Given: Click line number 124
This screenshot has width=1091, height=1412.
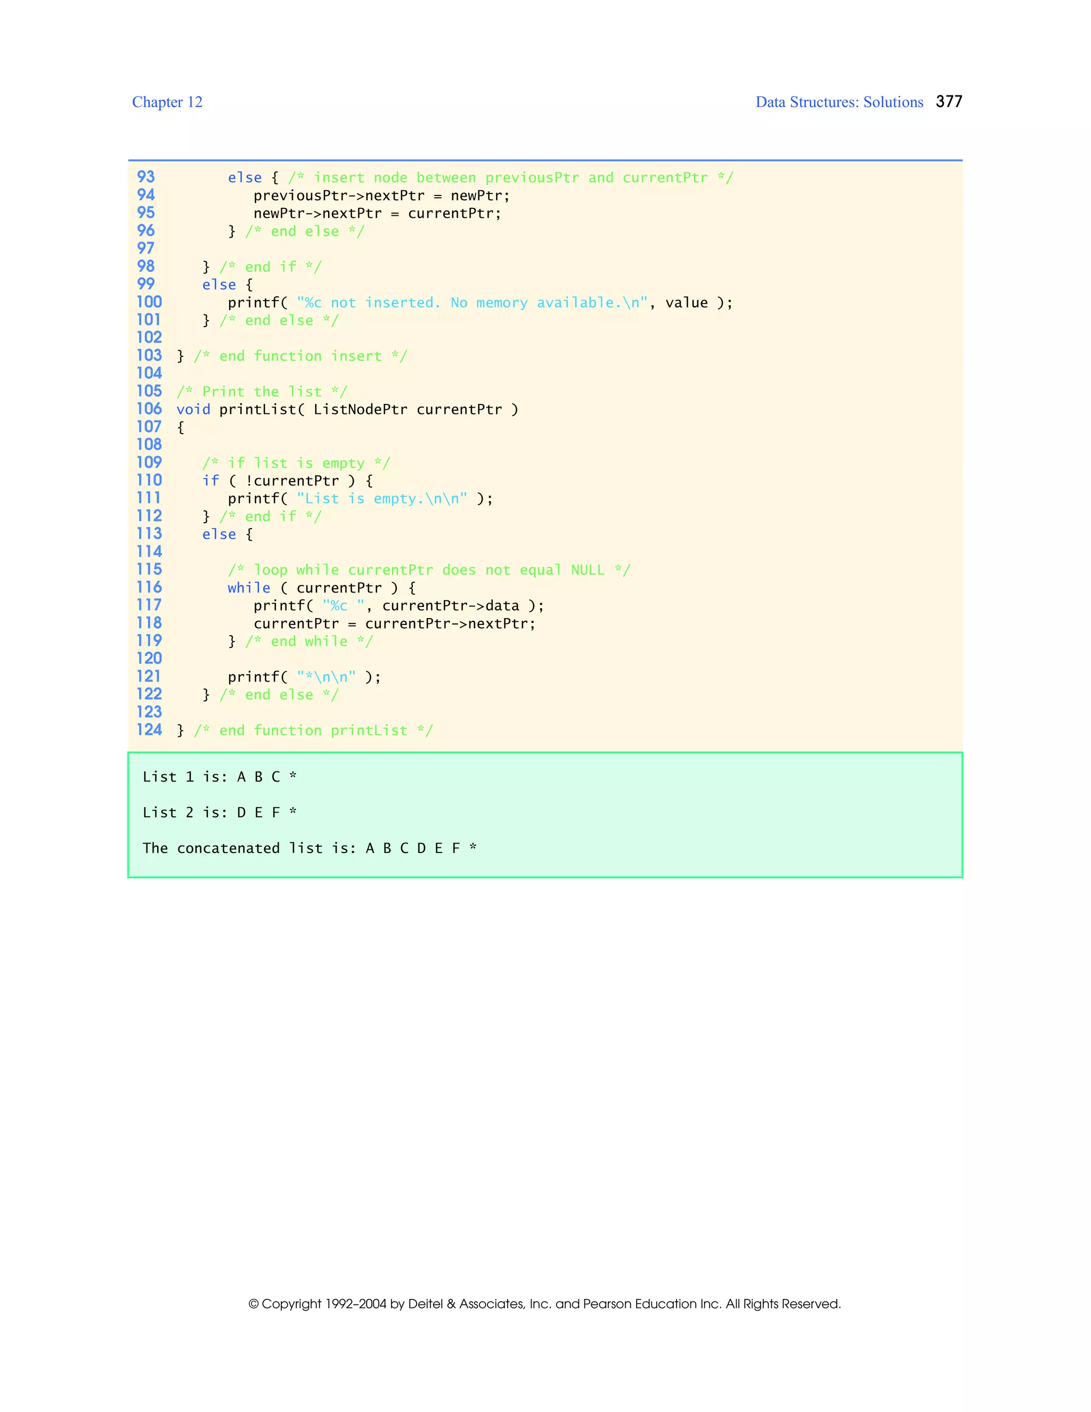Looking at the screenshot, I should point(149,730).
